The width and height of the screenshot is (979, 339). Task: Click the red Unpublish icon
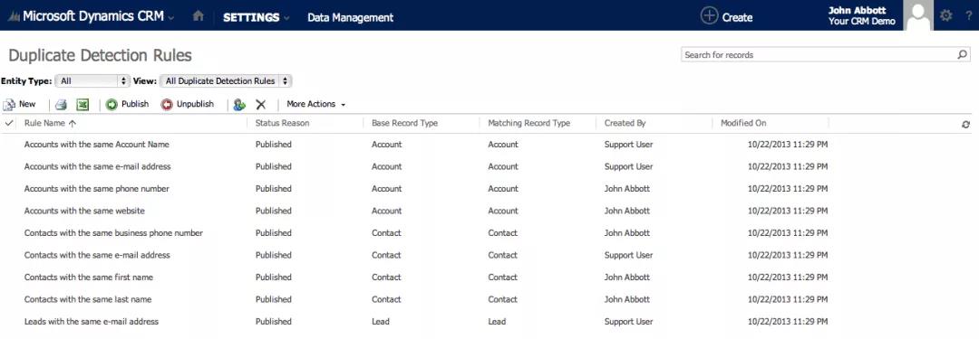point(167,105)
